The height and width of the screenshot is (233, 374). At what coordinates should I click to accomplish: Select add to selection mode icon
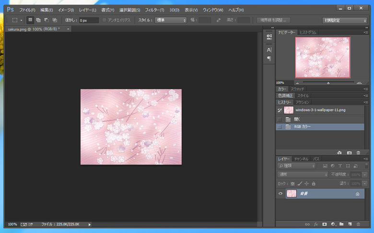pos(38,20)
